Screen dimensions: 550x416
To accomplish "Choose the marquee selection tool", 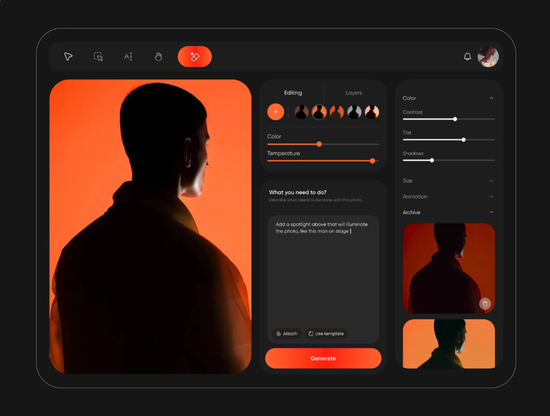I will coord(98,56).
